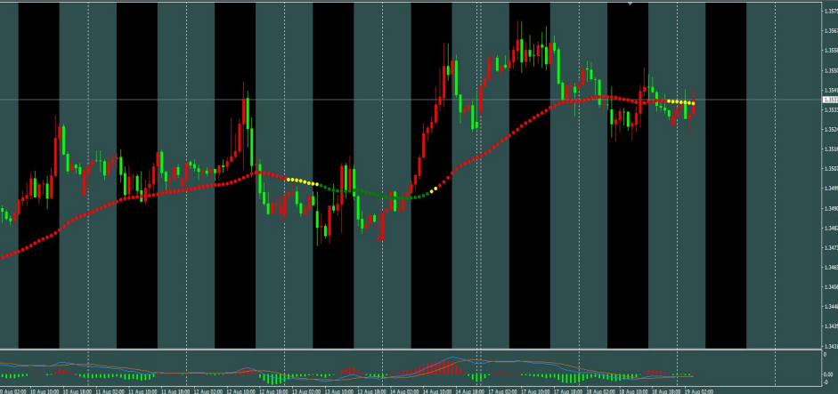Viewport: 838px width, 394px height.
Task: Select the '12 Aug 02:00' time axis label
Action: pos(207,391)
